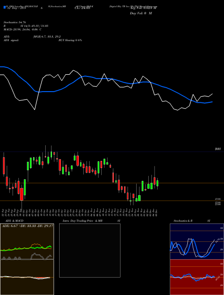
Task: Click the MACD lower sub-panel
Action: (x=27, y=277)
